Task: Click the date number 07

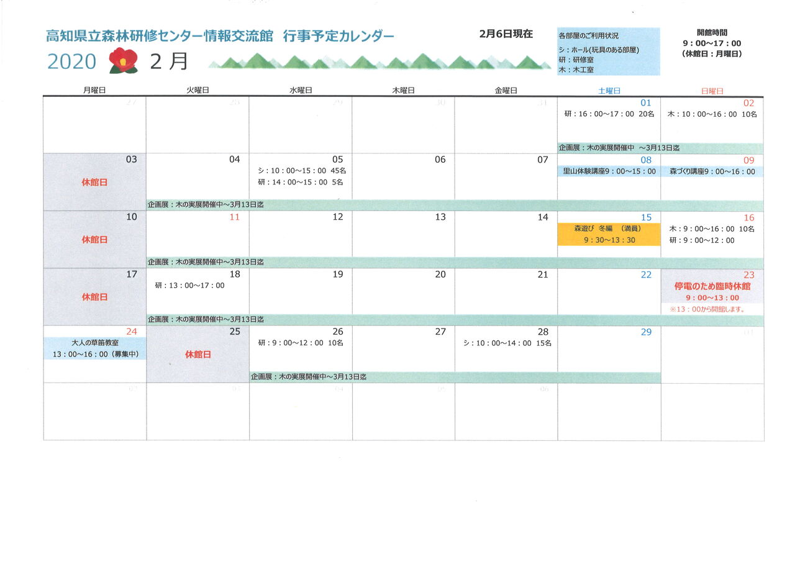Action: (x=543, y=160)
